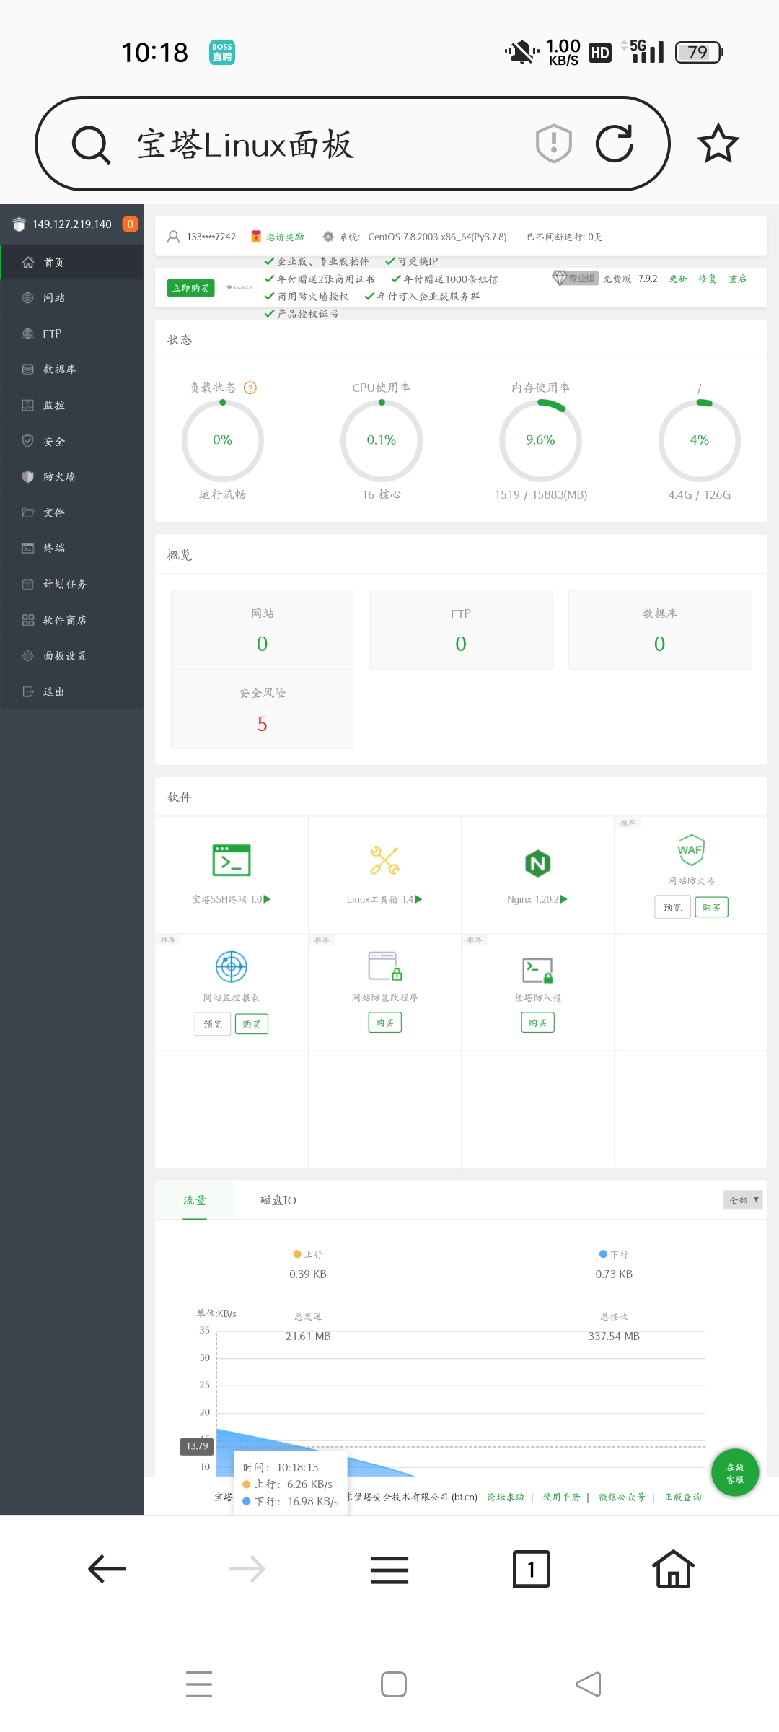Image resolution: width=779 pixels, height=1732 pixels.
Task: Click the CPU使用率 0.1% gauge
Action: click(x=382, y=440)
